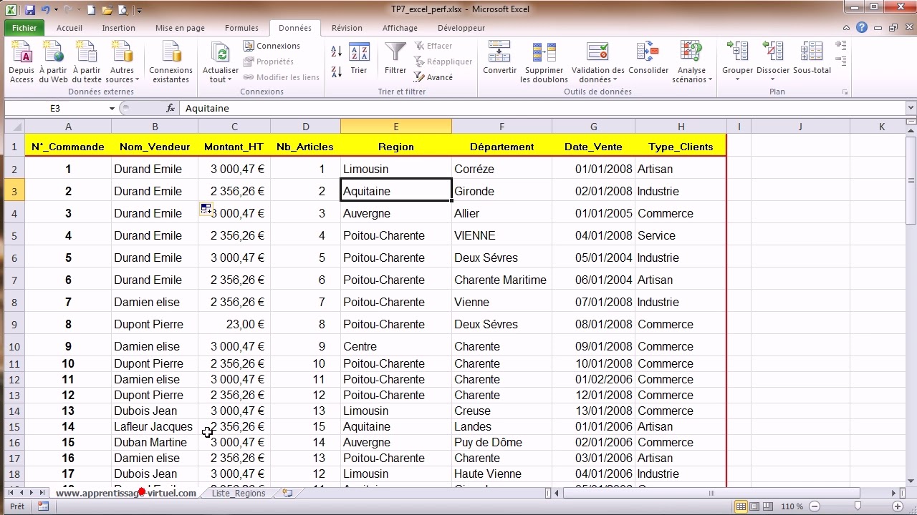
Task: Click the paste options smart tag icon
Action: coord(206,208)
